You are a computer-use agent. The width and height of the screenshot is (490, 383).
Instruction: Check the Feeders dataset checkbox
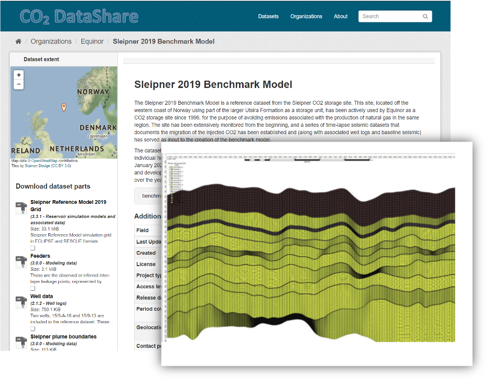32,288
